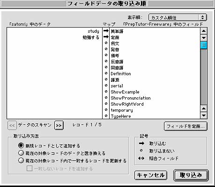The image size is (215, 187).
Task: Click the blue scrollbar thumb in field list
Action: coord(204,45)
